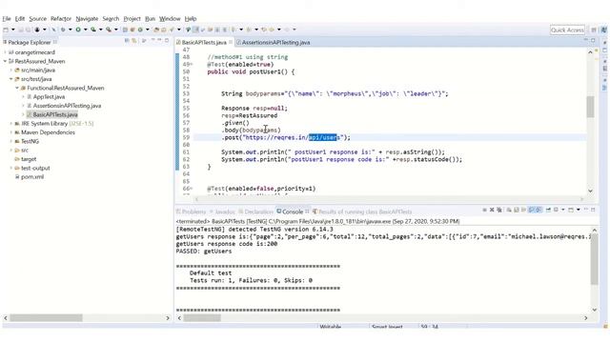Toggle Word Wrap in the console toolbar

(x=523, y=210)
